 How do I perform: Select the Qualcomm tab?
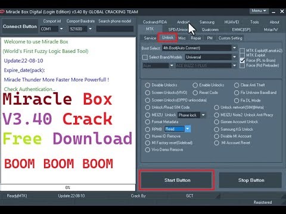pos(210,30)
